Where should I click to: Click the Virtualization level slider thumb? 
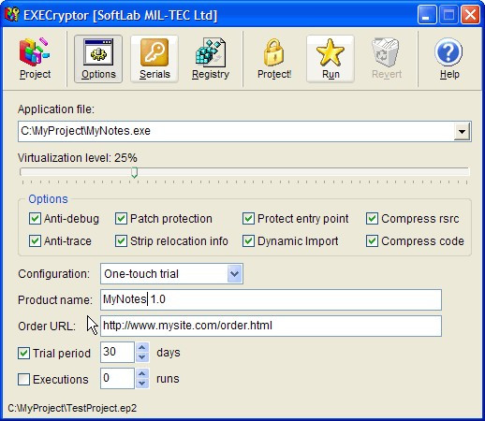click(135, 172)
